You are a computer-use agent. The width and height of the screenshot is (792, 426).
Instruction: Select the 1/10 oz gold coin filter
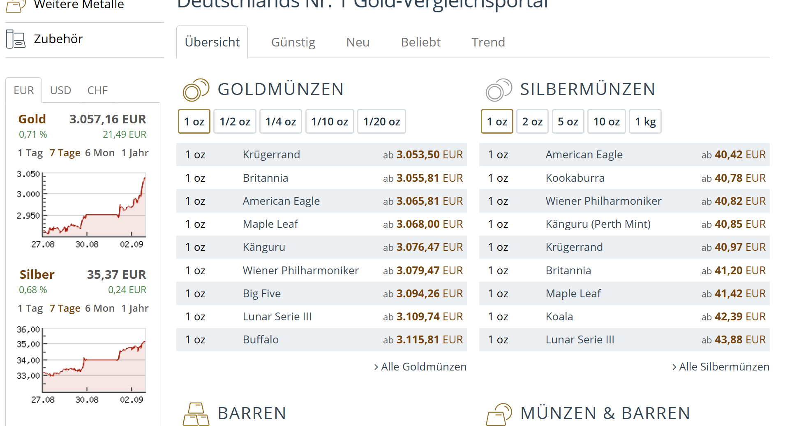pos(330,122)
